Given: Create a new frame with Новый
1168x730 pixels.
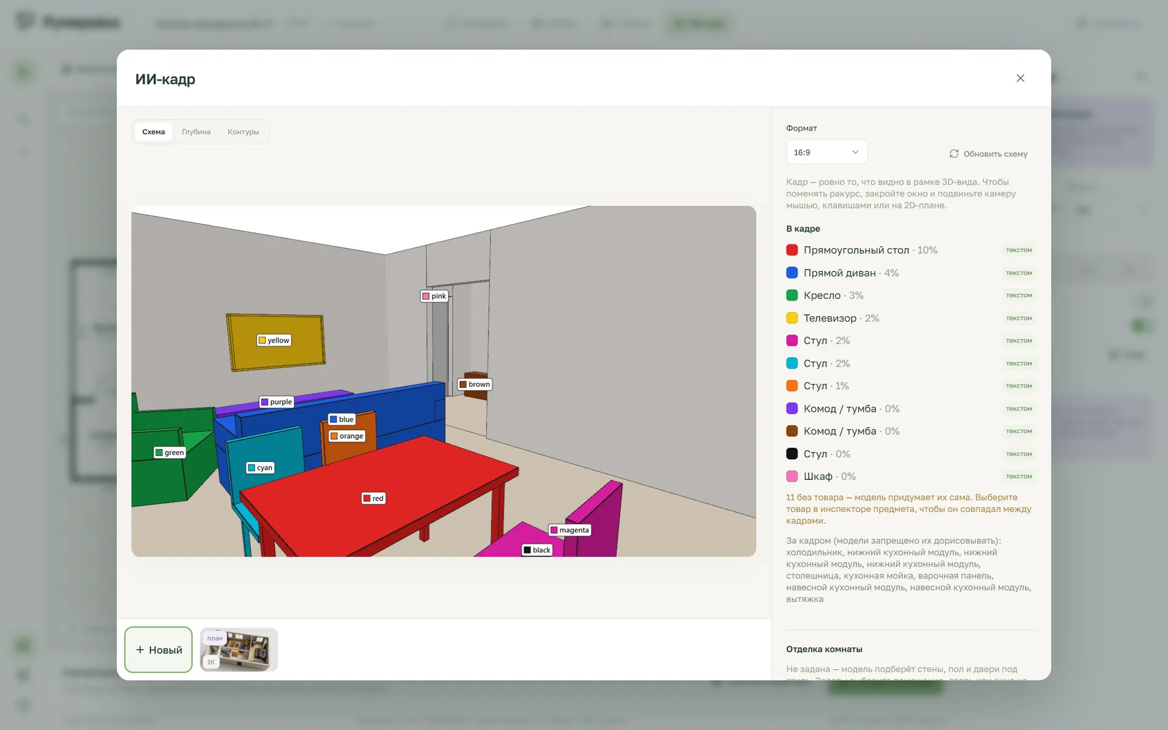Looking at the screenshot, I should coord(158,650).
